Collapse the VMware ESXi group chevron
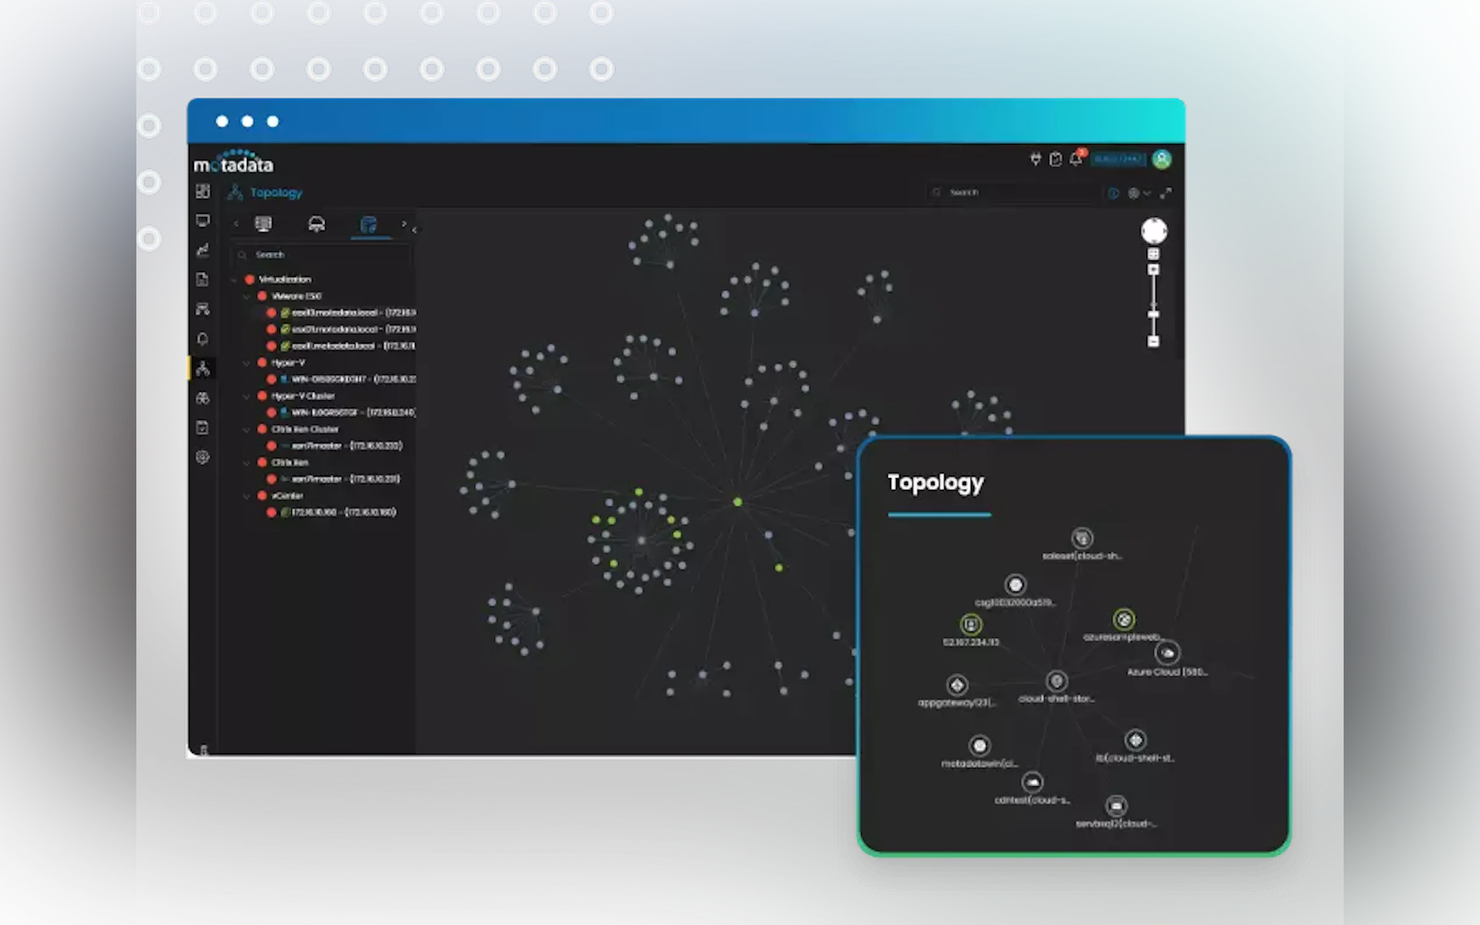The image size is (1480, 925). click(246, 296)
